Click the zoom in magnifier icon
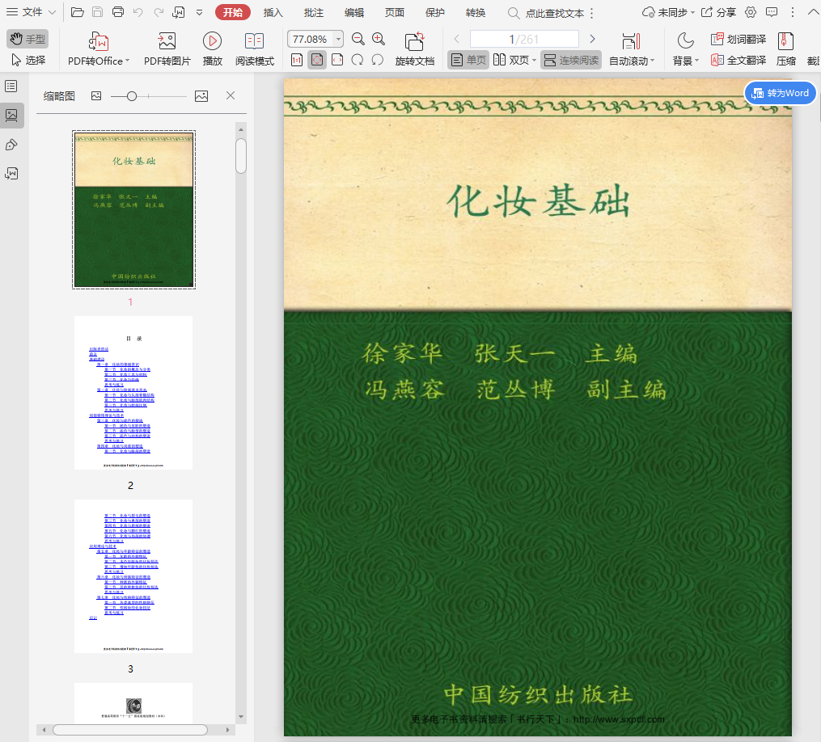This screenshot has height=742, width=821. coord(379,40)
